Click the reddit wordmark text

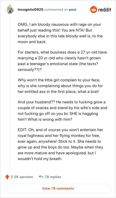[x=104, y=10]
